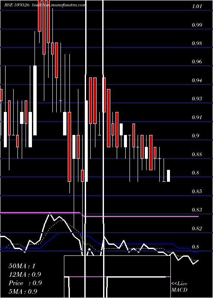This screenshot has width=213, height=298.
Task: Click the 12MA : 0.9 readout
Action: (25, 275)
